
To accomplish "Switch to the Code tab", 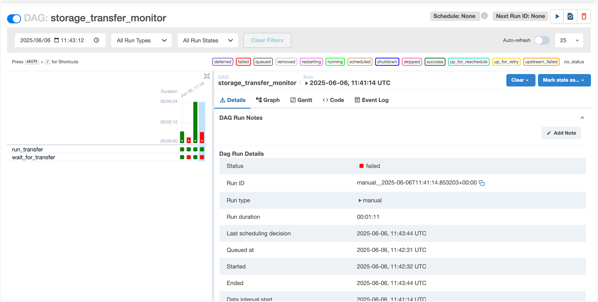I will (x=333, y=100).
